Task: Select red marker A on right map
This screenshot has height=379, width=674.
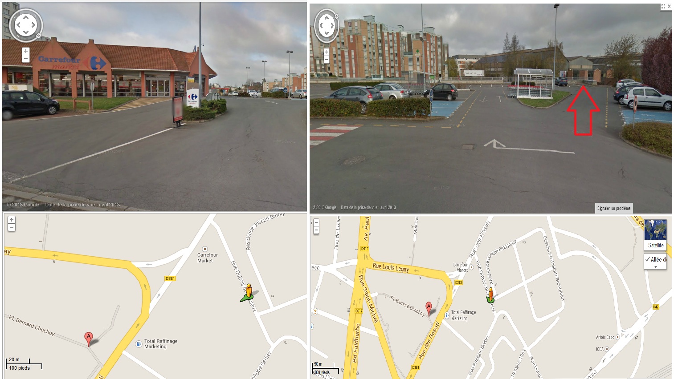Action: [x=429, y=308]
